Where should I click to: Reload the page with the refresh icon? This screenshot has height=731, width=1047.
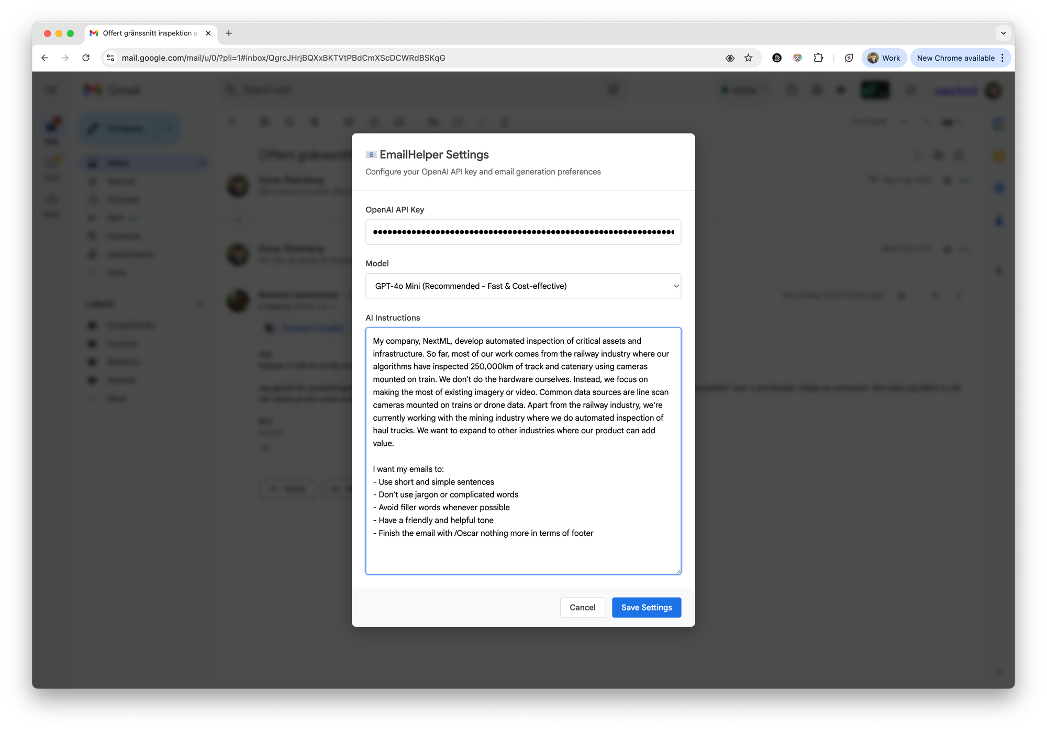(86, 58)
